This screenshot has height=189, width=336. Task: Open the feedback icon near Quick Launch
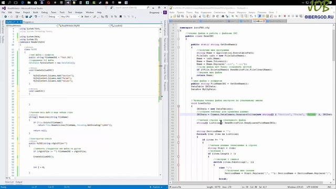tap(112, 7)
